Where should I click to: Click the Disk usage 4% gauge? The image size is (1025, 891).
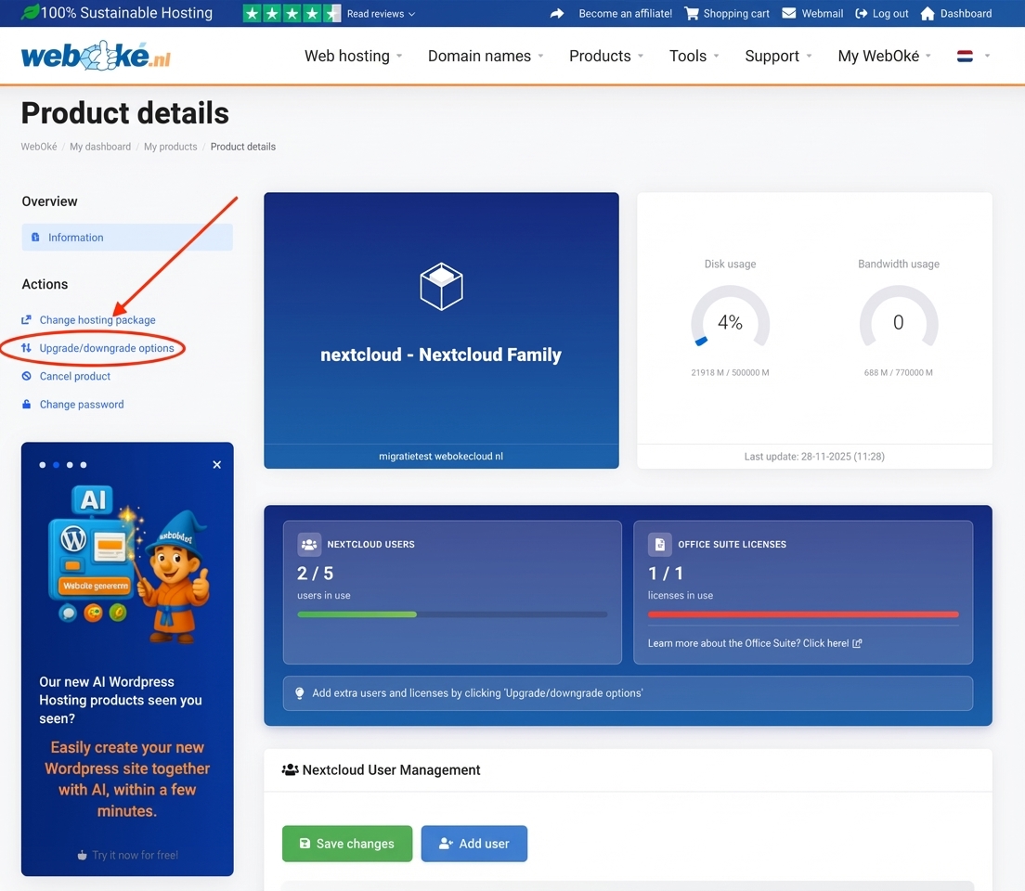730,317
